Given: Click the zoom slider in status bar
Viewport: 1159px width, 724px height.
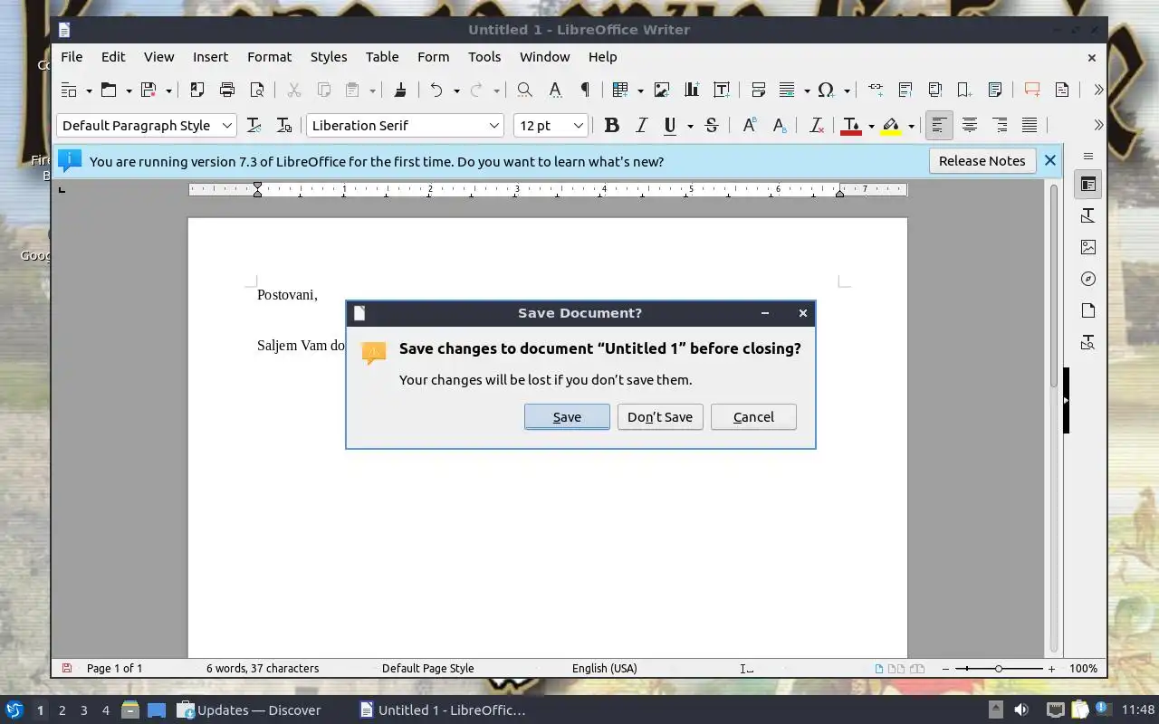Looking at the screenshot, I should click(x=998, y=669).
